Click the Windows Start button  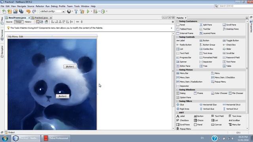pyautogui.click(x=5, y=138)
